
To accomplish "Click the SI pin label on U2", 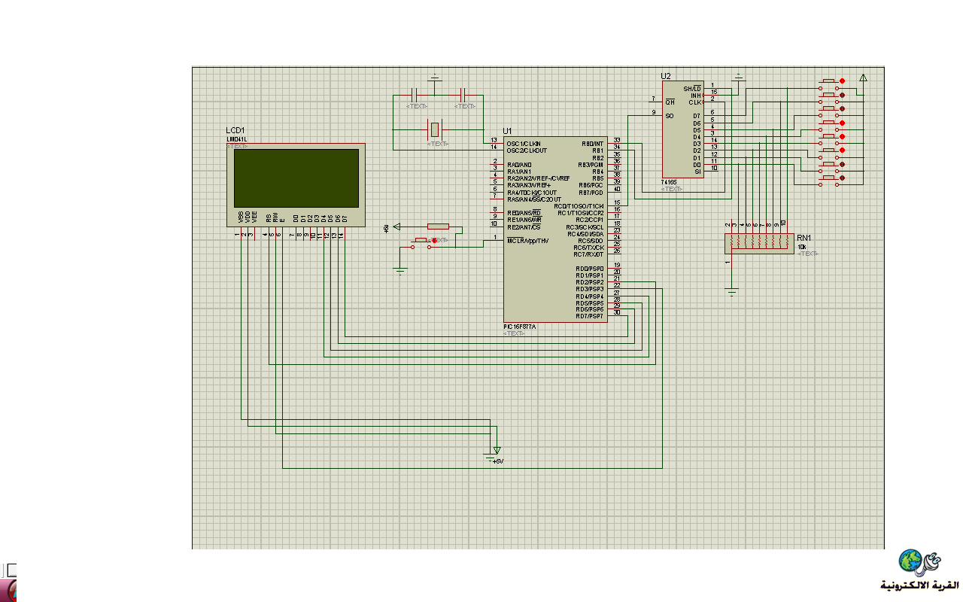I will (697, 172).
